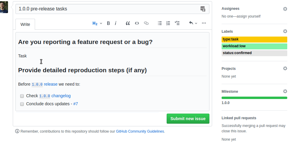Click the Assignees heading

230,9
